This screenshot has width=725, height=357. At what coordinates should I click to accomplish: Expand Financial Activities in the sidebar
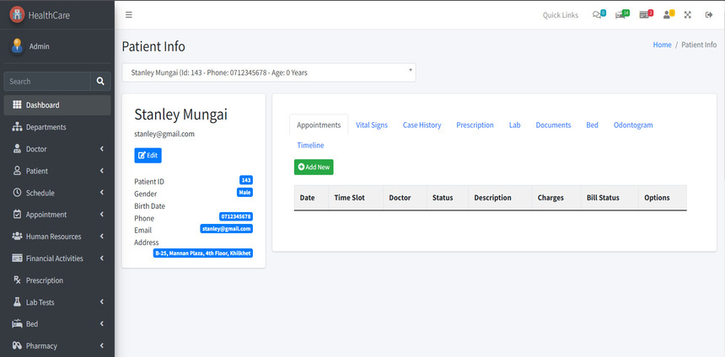(x=56, y=258)
